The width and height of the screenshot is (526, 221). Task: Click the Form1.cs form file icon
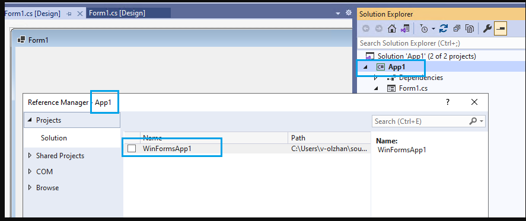[x=391, y=88]
